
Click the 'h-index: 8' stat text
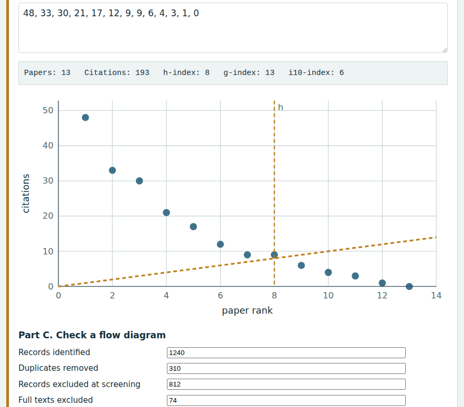186,73
